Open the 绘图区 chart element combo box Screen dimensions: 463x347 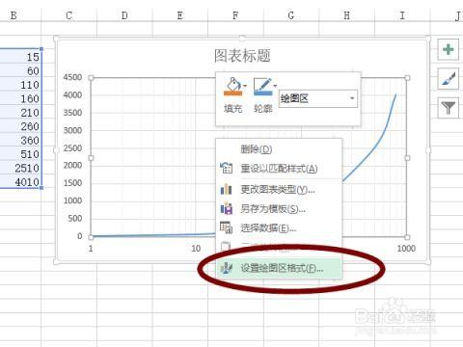point(318,98)
